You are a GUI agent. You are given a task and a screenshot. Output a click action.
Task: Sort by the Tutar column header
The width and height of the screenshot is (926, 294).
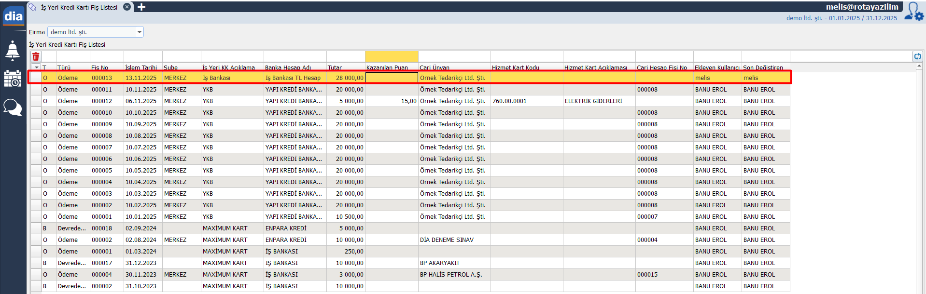345,67
